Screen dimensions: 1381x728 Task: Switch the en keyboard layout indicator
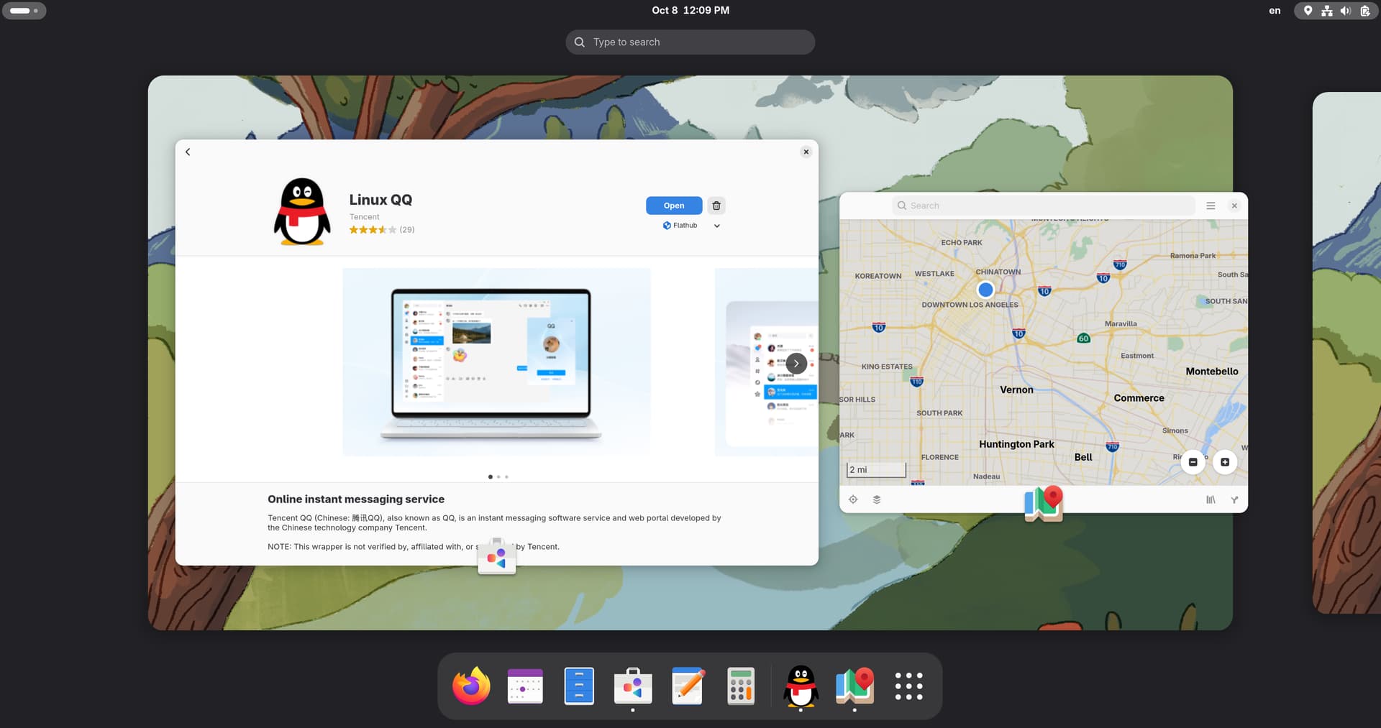1275,11
